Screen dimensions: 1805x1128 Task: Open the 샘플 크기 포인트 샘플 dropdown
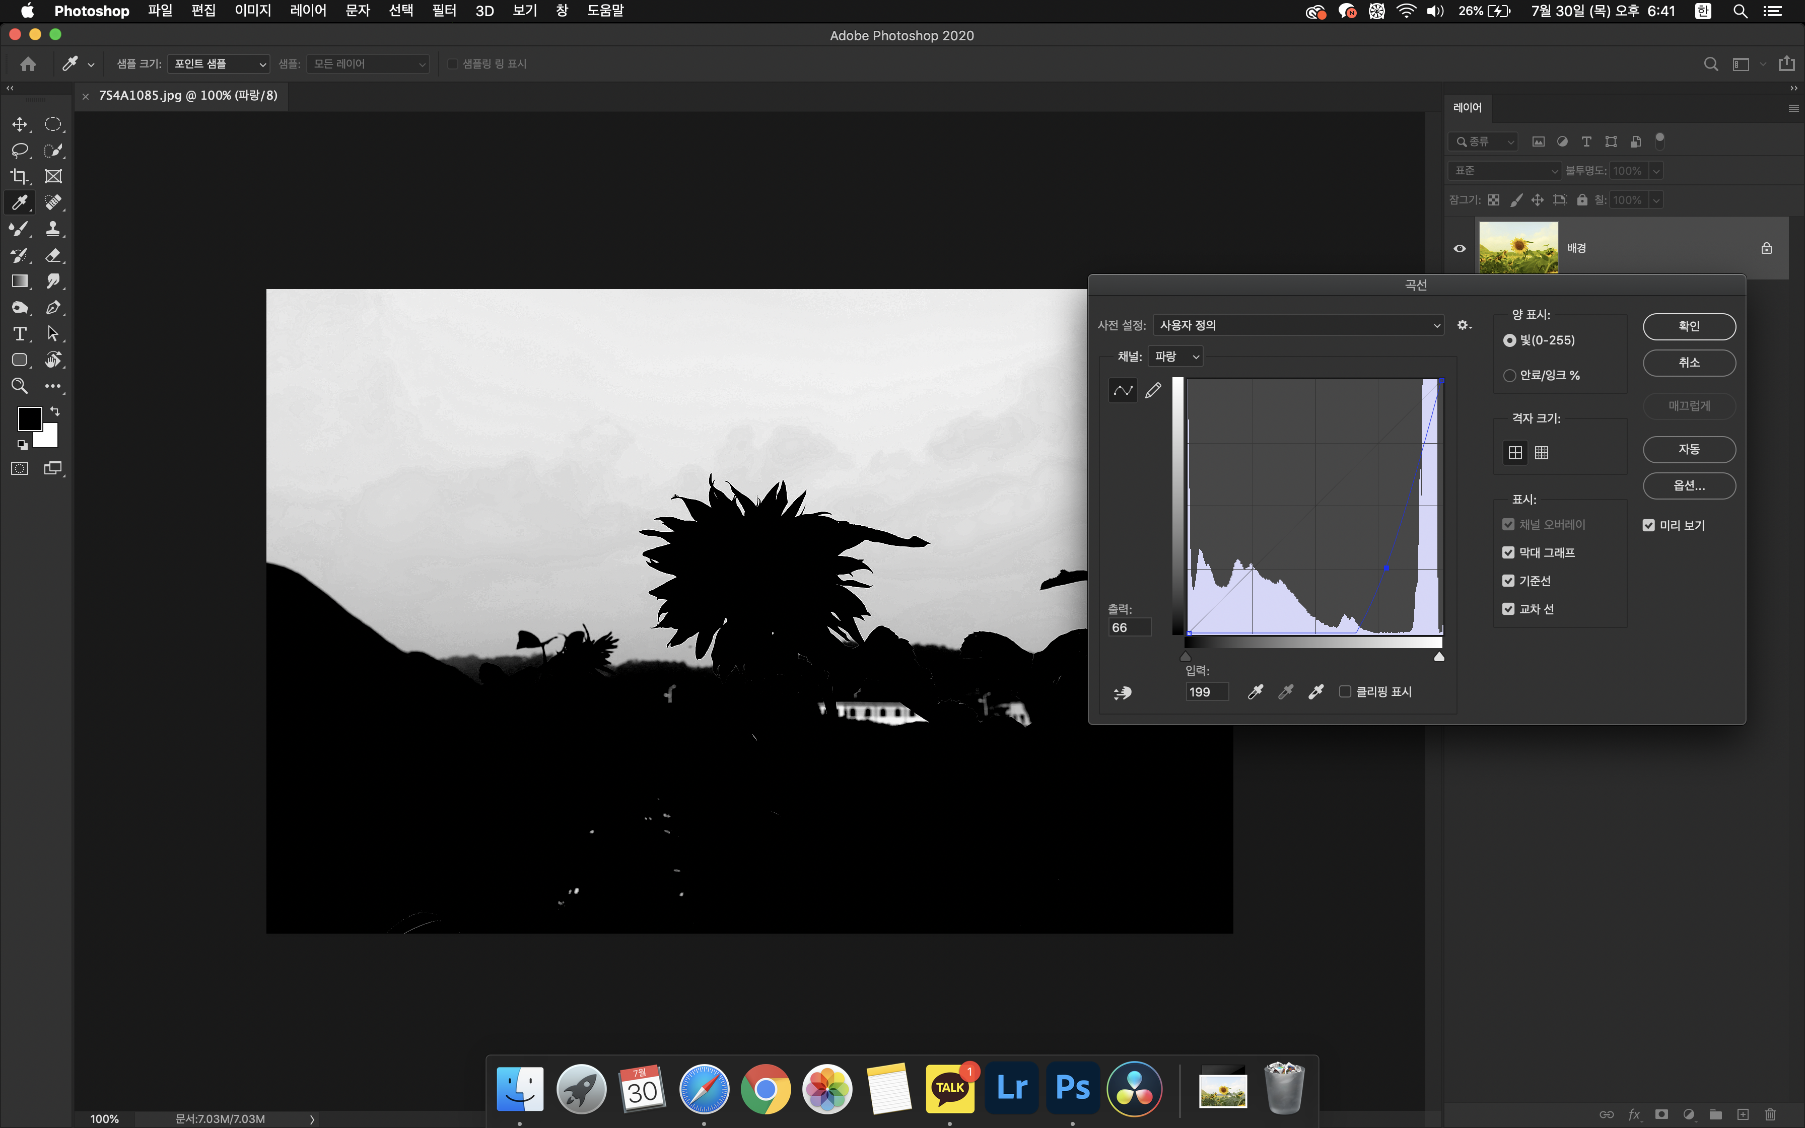tap(219, 64)
